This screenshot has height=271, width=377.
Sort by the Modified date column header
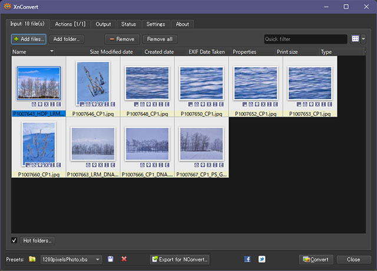[x=121, y=52]
